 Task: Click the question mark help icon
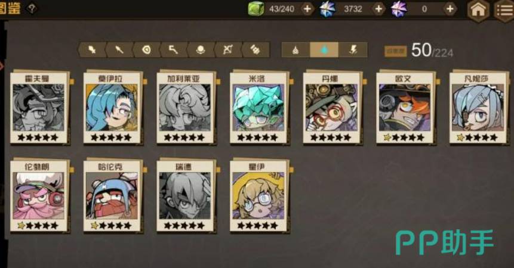pyautogui.click(x=32, y=8)
